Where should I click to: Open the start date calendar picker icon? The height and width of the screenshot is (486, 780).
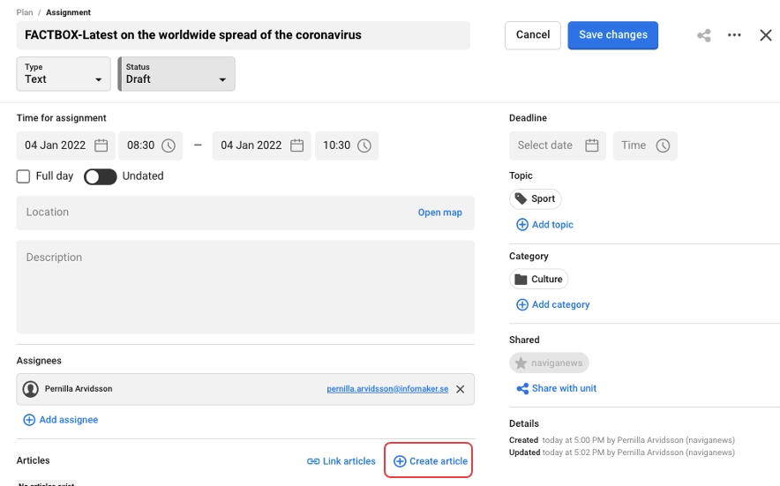pos(101,146)
